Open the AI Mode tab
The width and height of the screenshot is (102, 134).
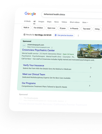[27, 21]
